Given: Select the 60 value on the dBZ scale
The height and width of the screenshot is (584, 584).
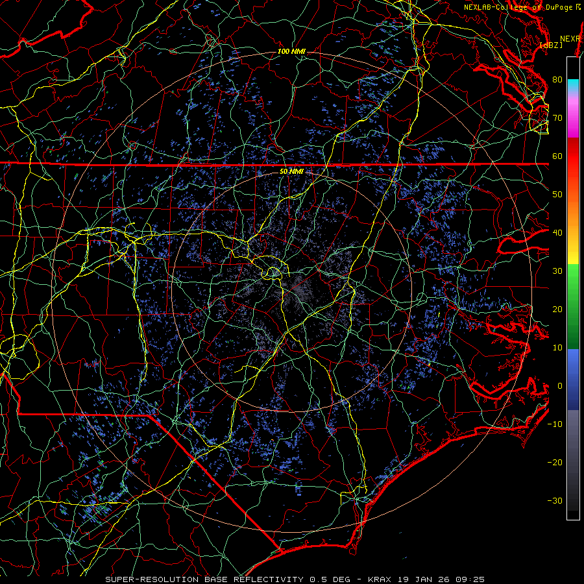Looking at the screenshot, I should click(x=557, y=156).
